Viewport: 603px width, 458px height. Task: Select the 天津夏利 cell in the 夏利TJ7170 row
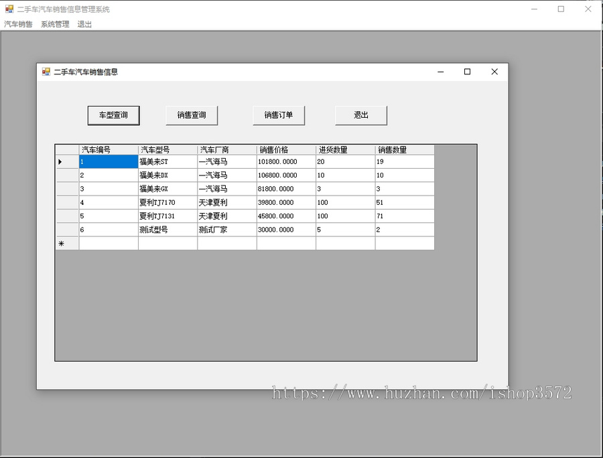pyautogui.click(x=227, y=202)
